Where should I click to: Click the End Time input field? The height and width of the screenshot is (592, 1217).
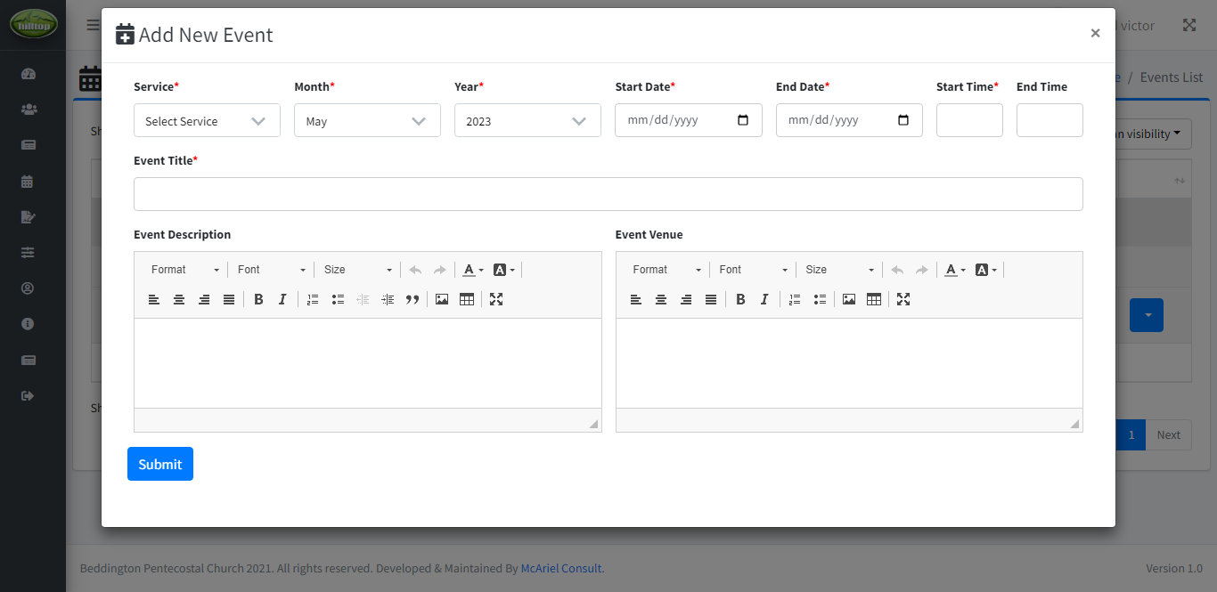pos(1050,120)
